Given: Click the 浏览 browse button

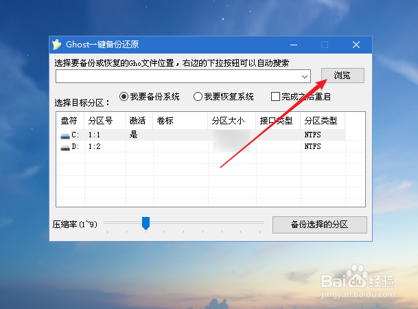Looking at the screenshot, I should 342,76.
